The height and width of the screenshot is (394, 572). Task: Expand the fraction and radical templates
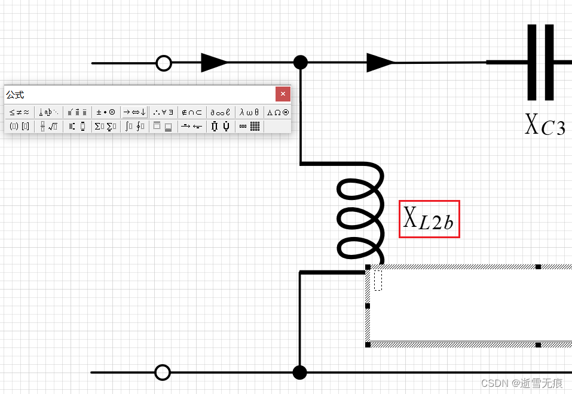point(48,126)
